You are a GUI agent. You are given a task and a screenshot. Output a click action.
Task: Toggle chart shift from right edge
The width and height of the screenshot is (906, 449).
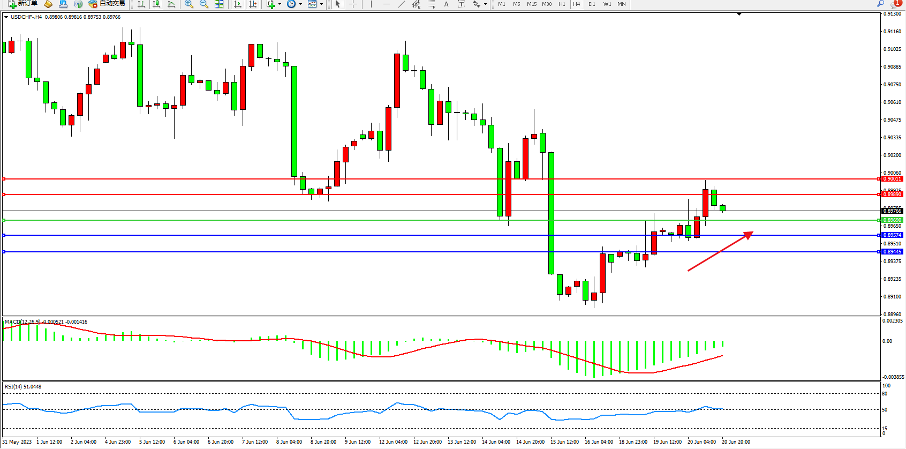253,4
